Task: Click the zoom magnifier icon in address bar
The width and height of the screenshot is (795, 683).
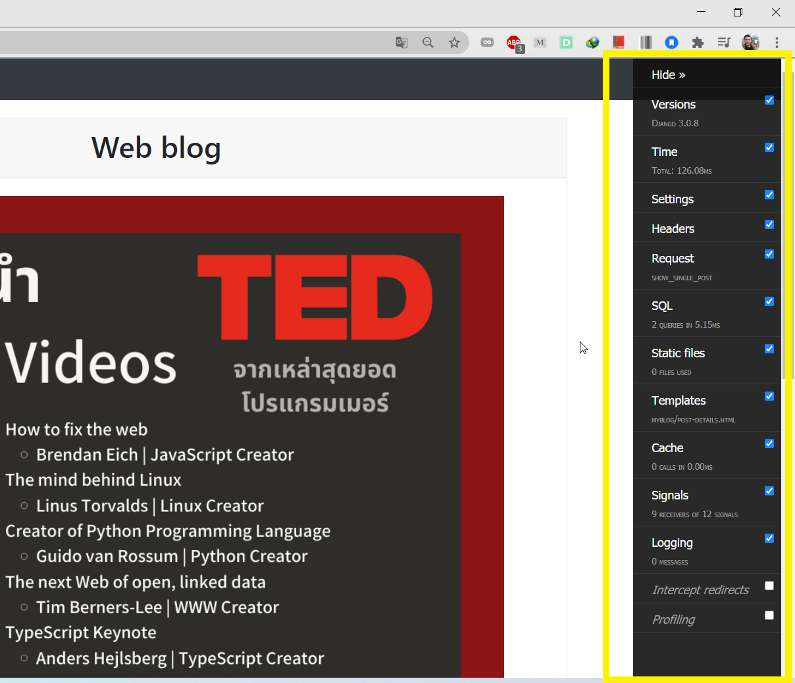Action: click(x=428, y=43)
